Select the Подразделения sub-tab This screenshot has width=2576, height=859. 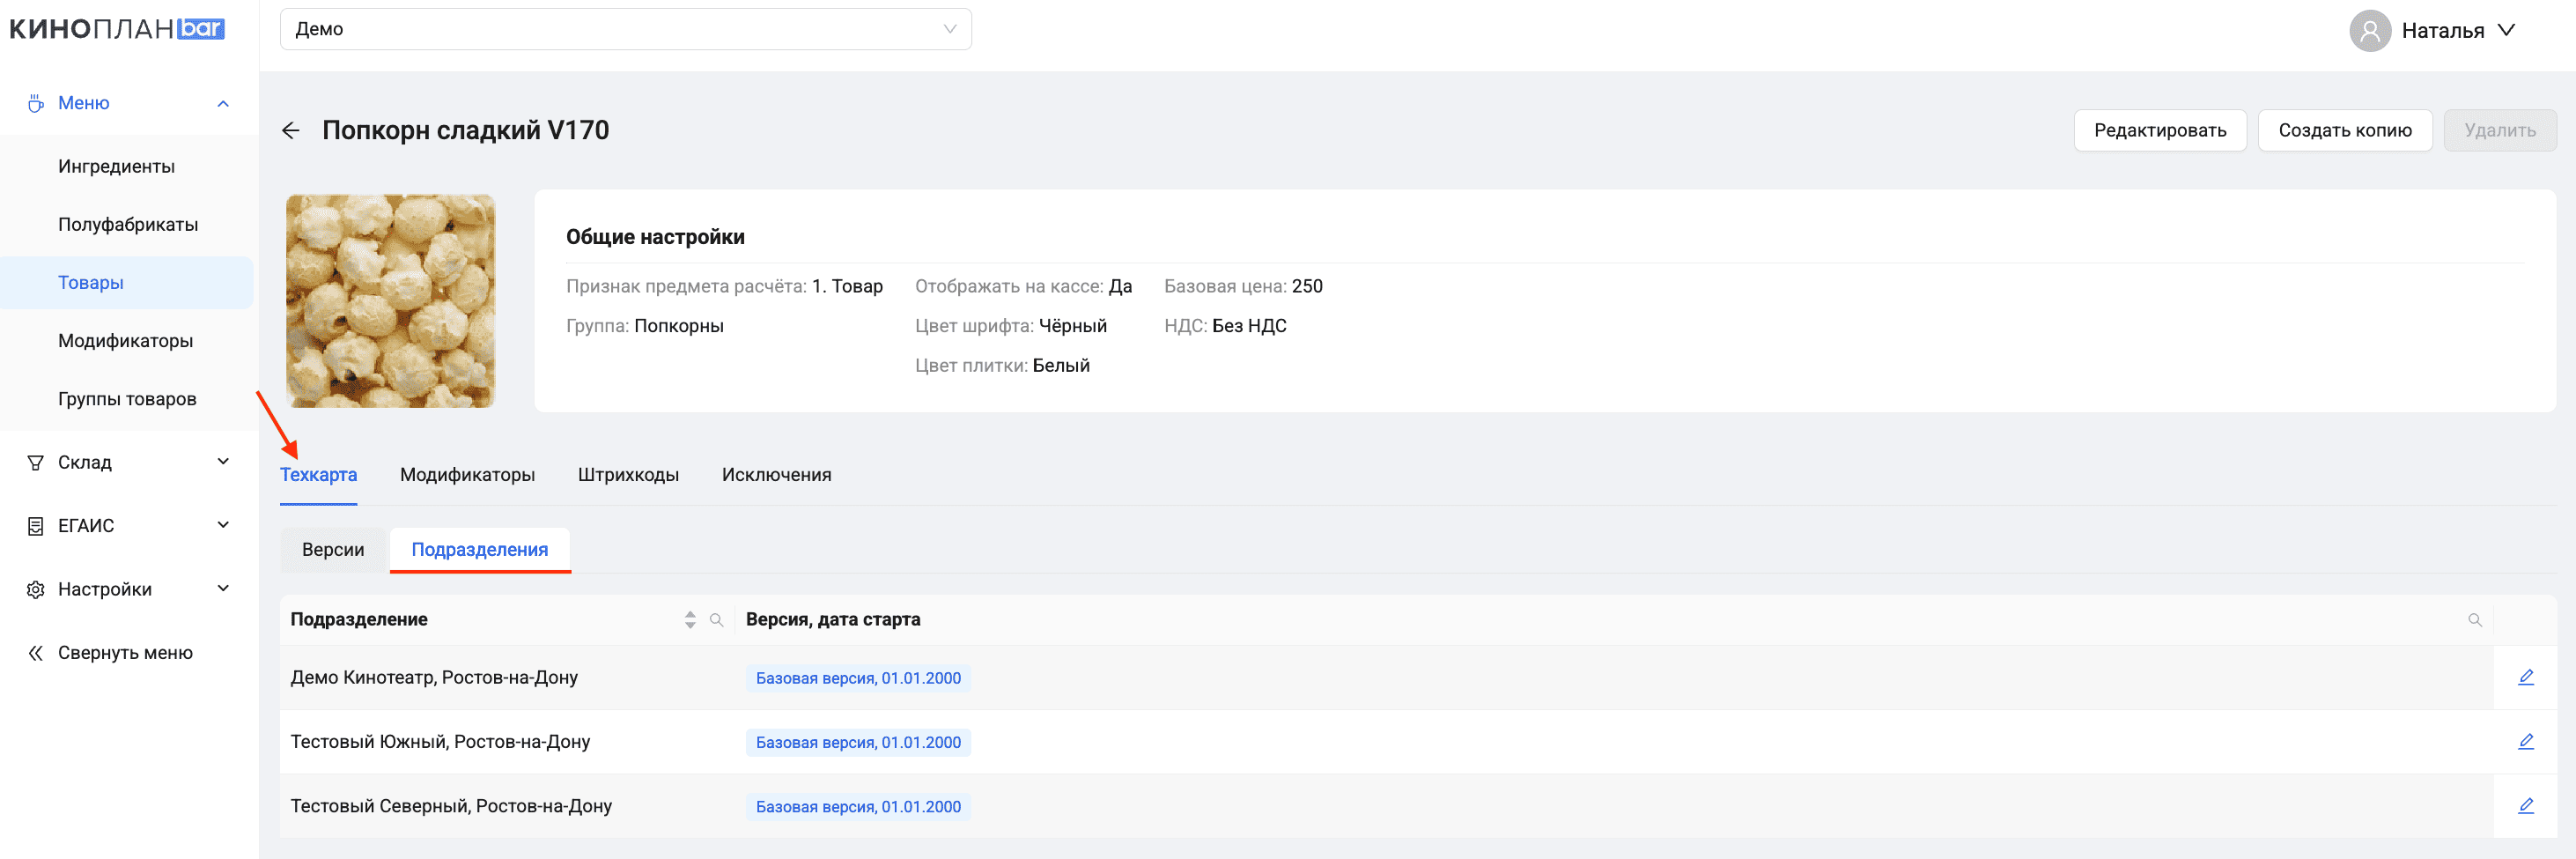(x=480, y=550)
